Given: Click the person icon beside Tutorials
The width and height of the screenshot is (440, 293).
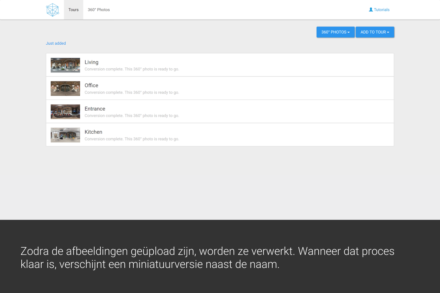Looking at the screenshot, I should 371,10.
